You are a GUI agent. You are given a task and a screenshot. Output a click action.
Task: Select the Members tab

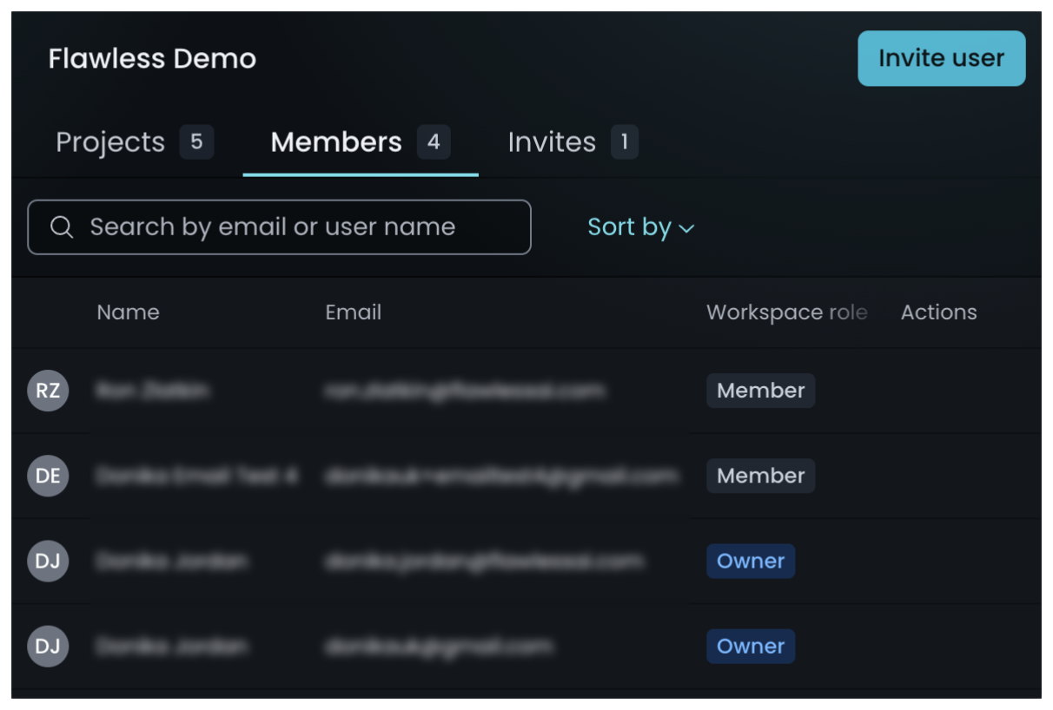(361, 142)
